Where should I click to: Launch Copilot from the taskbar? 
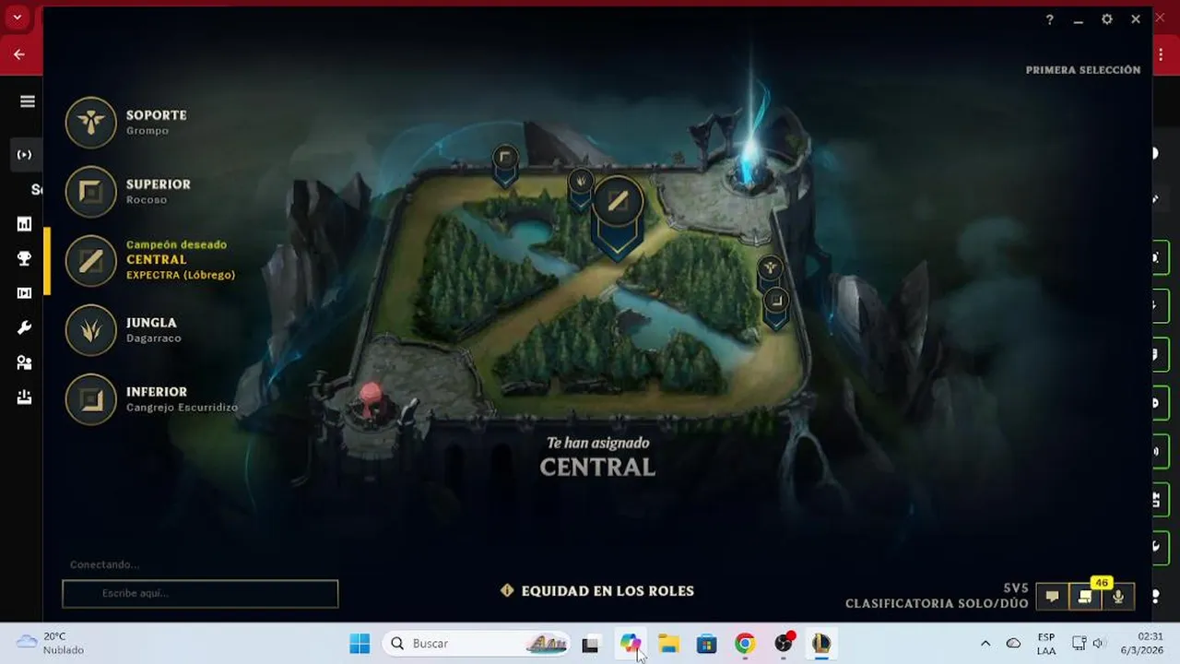[x=631, y=644]
